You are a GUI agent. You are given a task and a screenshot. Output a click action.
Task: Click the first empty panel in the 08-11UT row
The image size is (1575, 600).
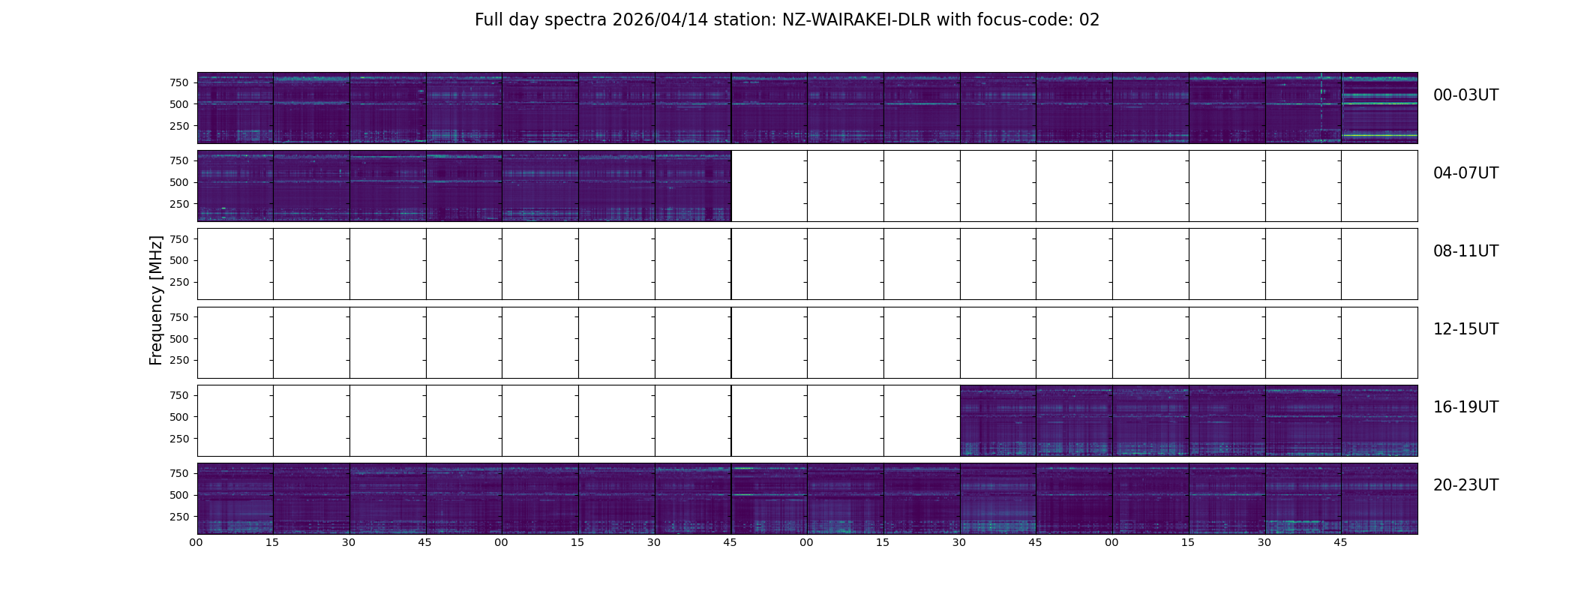click(235, 264)
